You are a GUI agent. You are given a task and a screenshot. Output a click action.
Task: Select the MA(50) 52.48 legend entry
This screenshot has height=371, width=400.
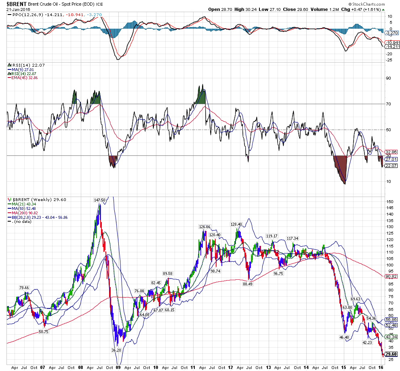(24, 209)
